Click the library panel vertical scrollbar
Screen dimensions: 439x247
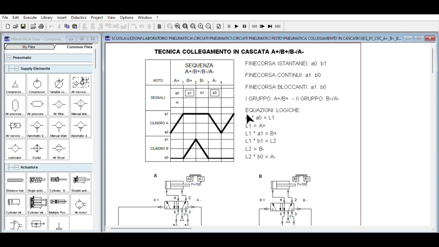click(x=95, y=58)
